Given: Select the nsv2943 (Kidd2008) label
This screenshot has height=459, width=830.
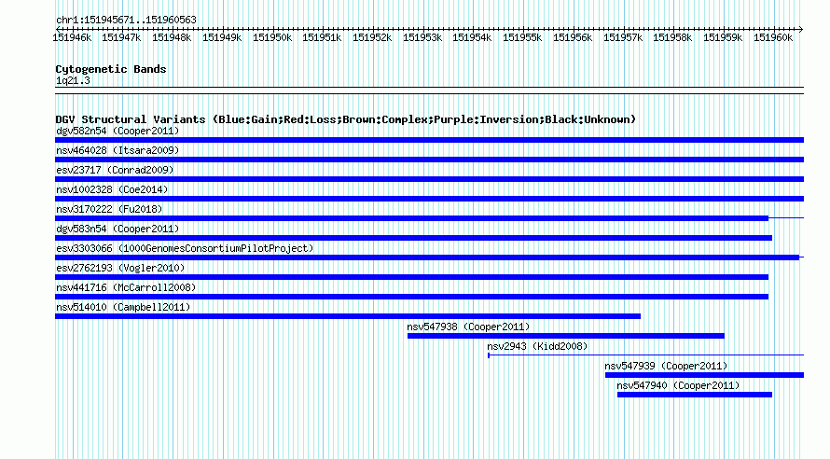Looking at the screenshot, I should coord(537,346).
